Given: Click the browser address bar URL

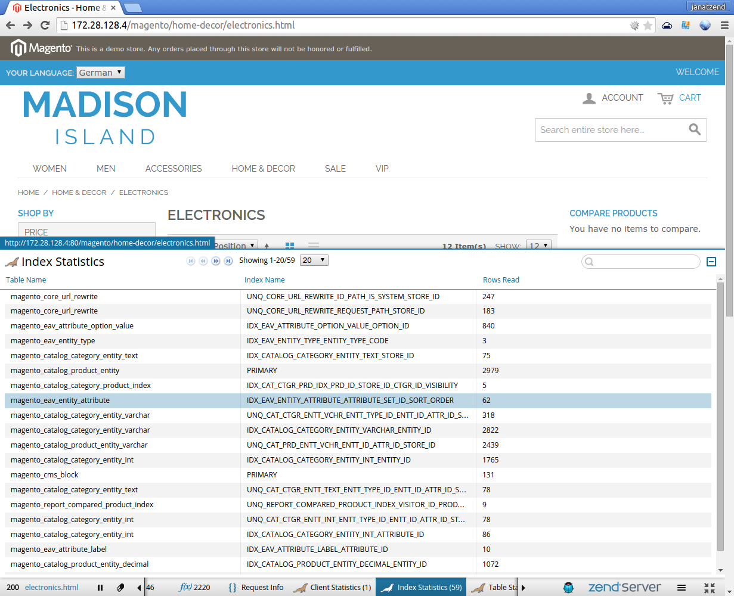Looking at the screenshot, I should pyautogui.click(x=183, y=26).
